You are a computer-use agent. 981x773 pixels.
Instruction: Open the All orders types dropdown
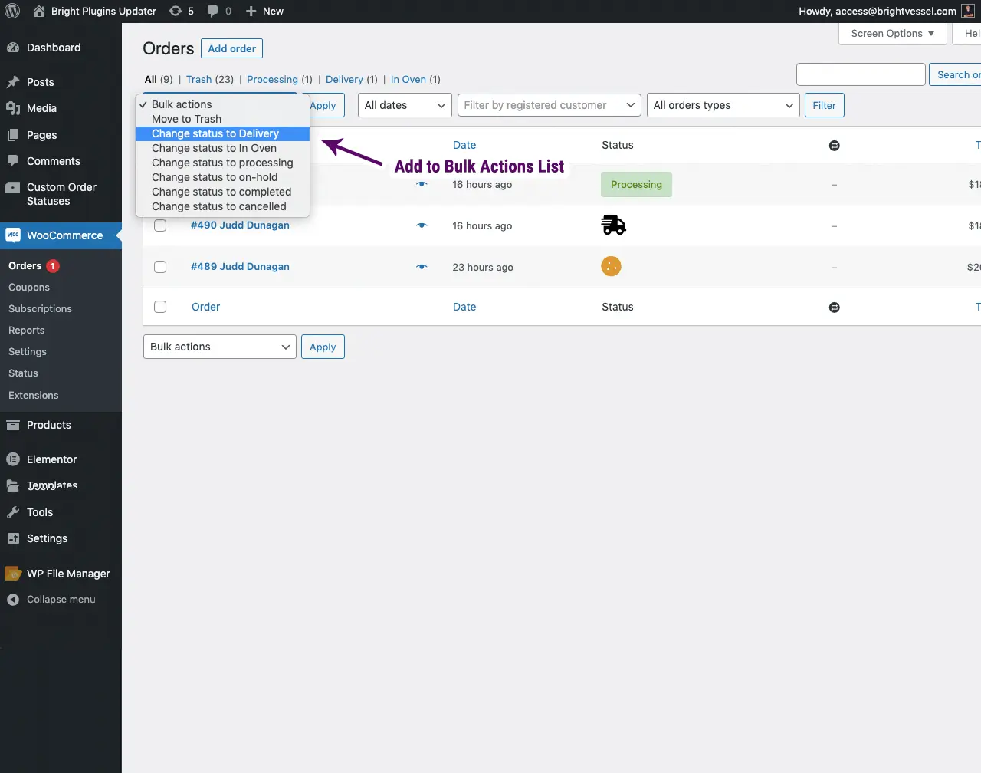(x=722, y=105)
